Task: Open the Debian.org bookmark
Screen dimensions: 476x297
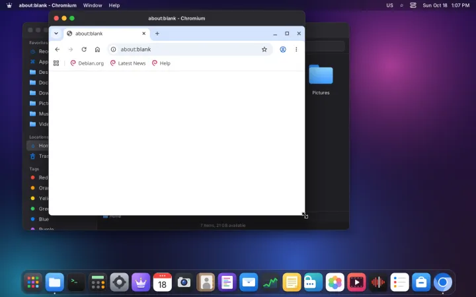Action: pyautogui.click(x=87, y=63)
